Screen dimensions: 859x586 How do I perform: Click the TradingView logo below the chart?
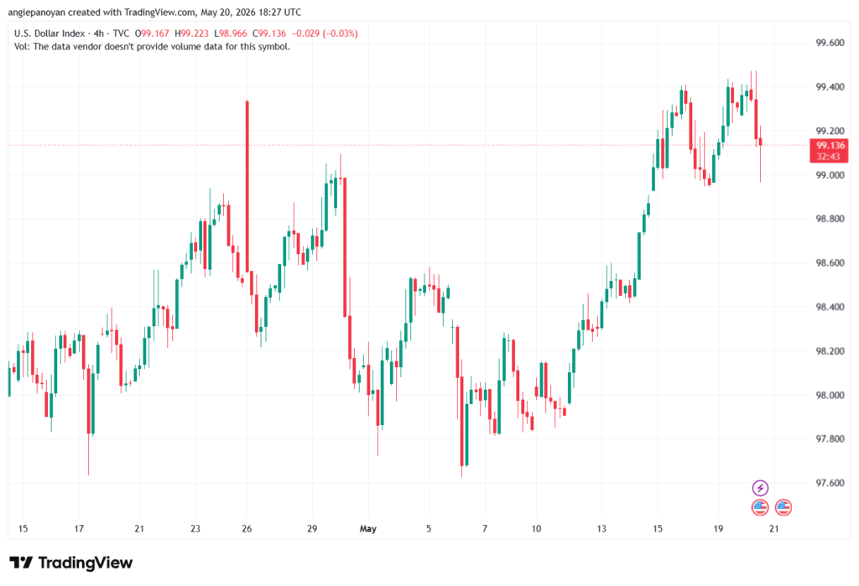[x=71, y=563]
